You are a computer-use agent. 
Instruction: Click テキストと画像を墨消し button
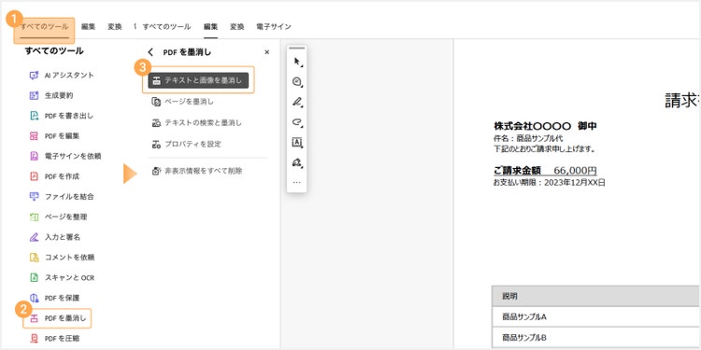click(x=198, y=81)
